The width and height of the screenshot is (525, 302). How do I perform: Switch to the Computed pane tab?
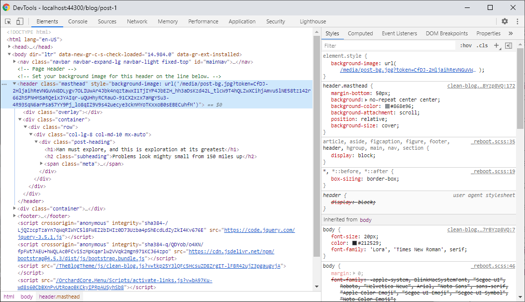360,33
